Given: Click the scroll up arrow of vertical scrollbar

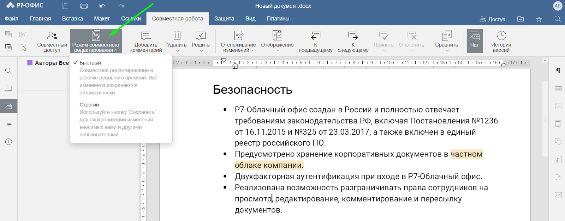Looking at the screenshot, I should pos(545,61).
